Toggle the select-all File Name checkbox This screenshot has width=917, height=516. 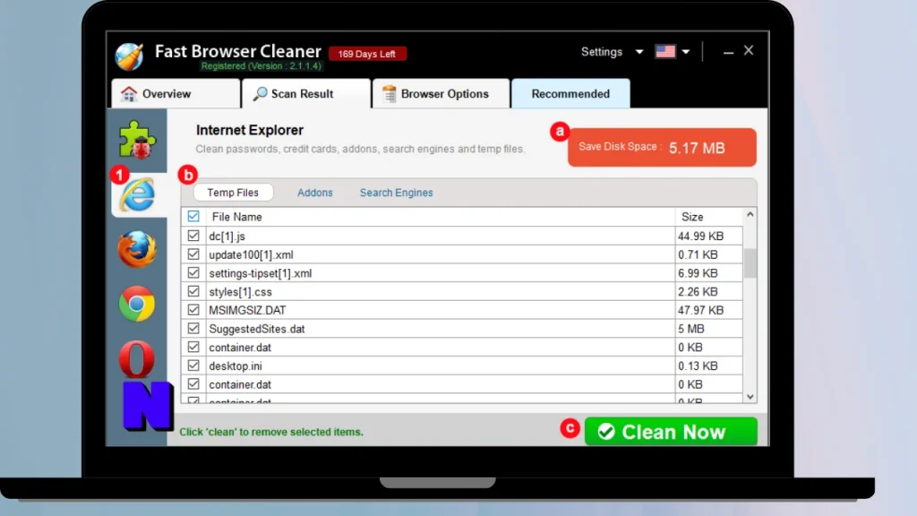point(193,217)
